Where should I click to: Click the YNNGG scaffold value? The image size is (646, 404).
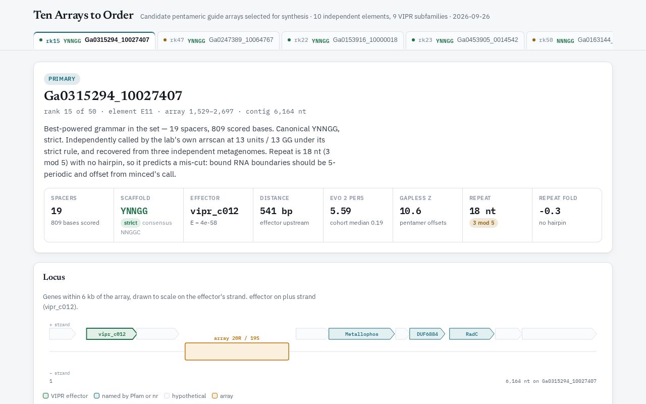[x=134, y=211]
